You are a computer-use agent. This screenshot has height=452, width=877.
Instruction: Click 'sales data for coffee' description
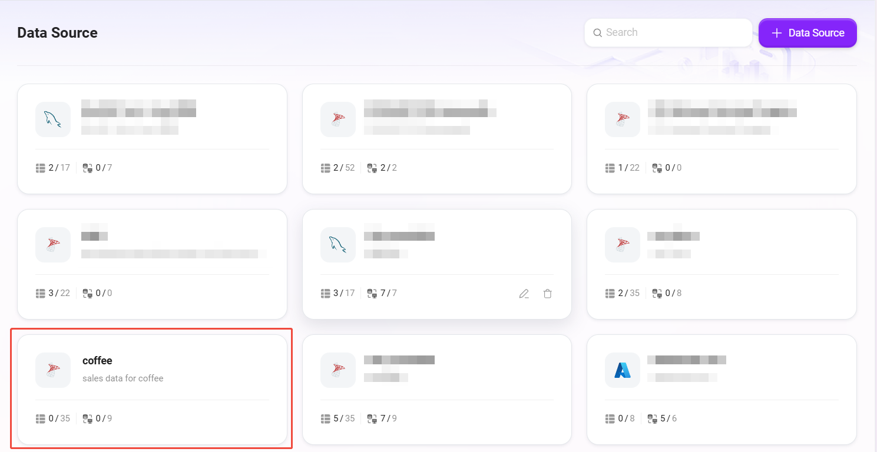(x=123, y=378)
